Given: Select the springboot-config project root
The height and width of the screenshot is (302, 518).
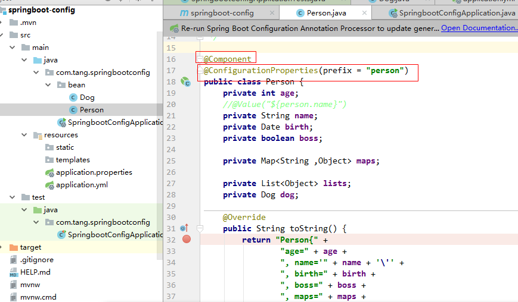Looking at the screenshot, I should pyautogui.click(x=42, y=10).
